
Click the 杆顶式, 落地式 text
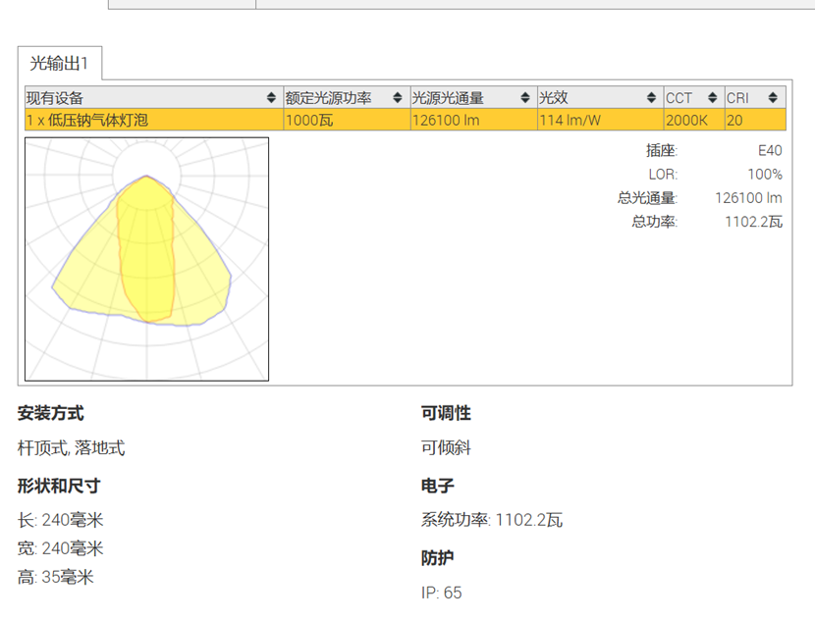72,447
